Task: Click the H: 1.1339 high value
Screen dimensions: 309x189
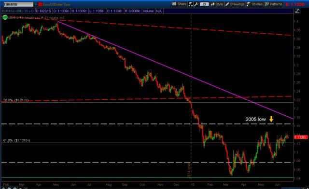Action: point(79,11)
